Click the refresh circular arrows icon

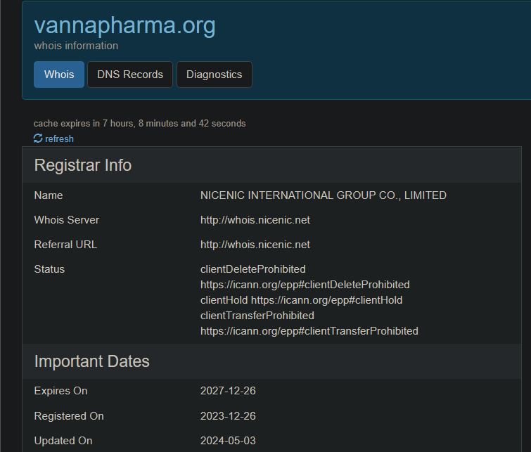[x=38, y=138]
